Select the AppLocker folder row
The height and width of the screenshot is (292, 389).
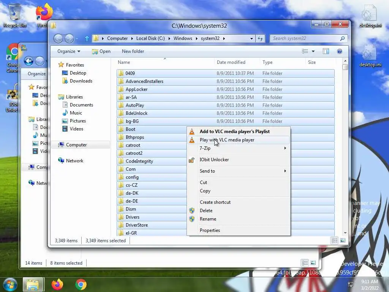[x=226, y=89]
